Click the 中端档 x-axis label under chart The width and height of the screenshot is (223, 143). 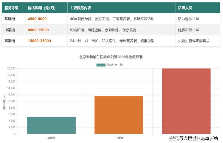119,138
